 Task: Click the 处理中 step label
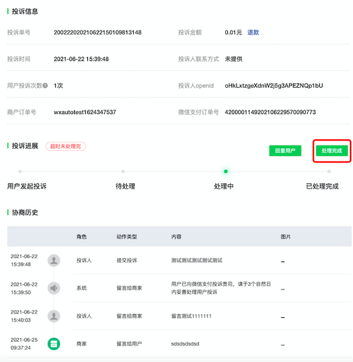(223, 186)
